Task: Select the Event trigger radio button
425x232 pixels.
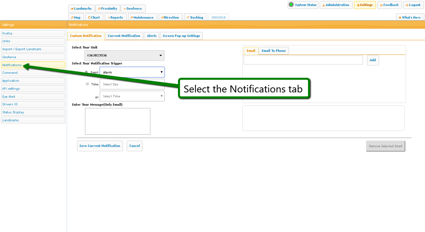Action: pyautogui.click(x=87, y=72)
